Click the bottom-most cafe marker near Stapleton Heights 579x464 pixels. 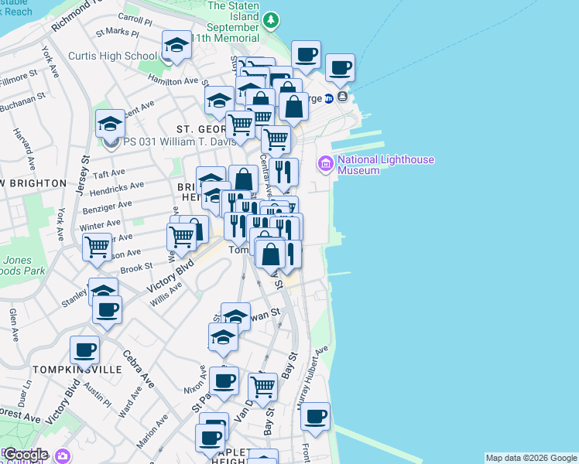click(210, 441)
